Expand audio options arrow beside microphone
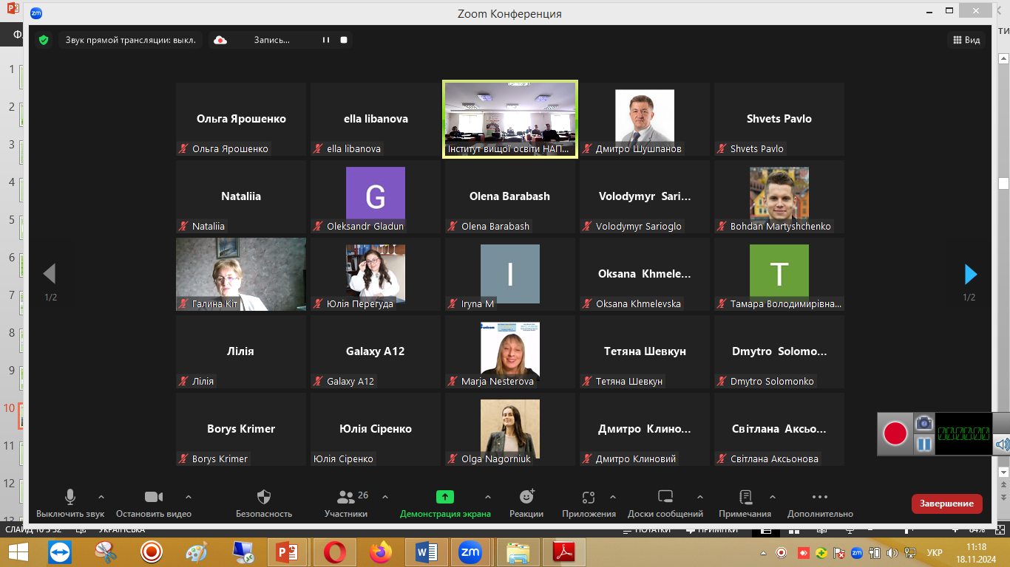The image size is (1010, 567). 101,497
